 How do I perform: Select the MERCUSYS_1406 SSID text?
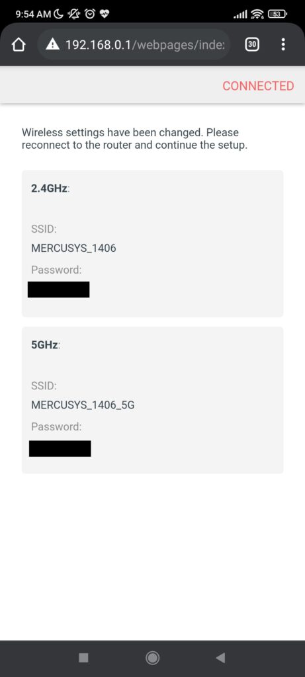74,249
